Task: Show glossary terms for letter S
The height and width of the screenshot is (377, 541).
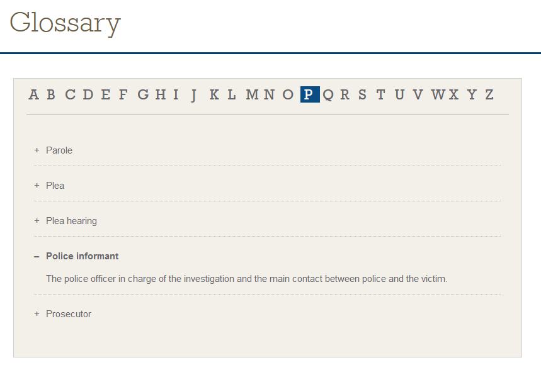Action: click(362, 94)
